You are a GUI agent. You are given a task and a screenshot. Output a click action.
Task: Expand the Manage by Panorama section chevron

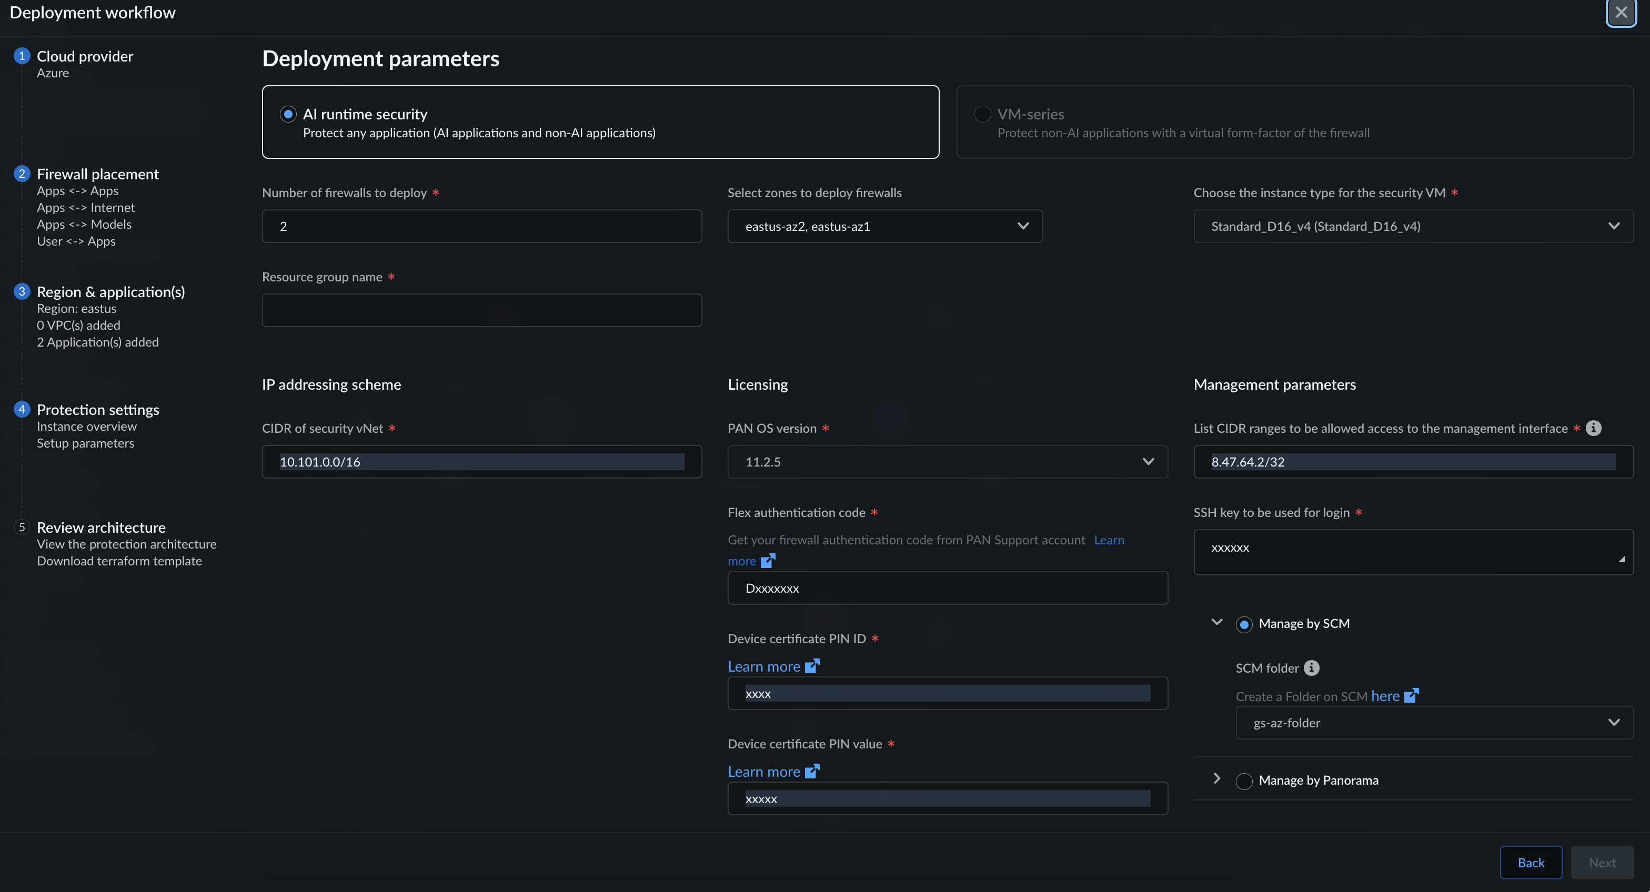(x=1216, y=778)
